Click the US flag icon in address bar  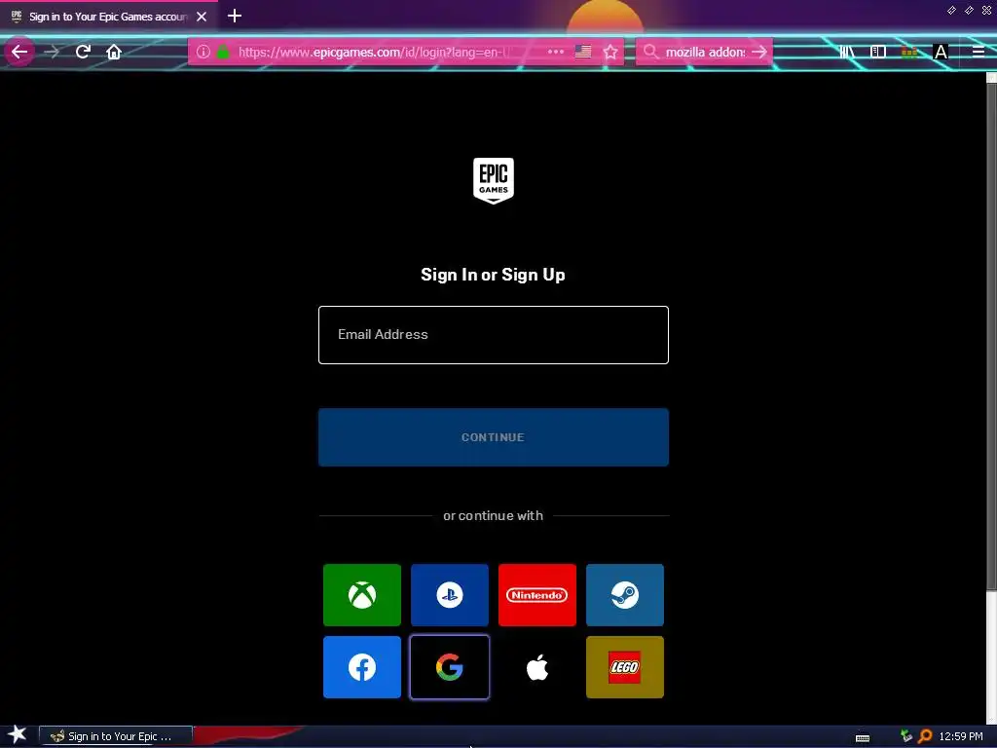click(583, 52)
